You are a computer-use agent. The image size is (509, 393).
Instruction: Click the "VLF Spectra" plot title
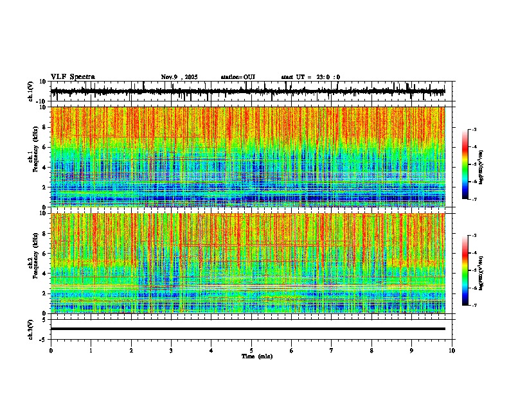click(73, 77)
